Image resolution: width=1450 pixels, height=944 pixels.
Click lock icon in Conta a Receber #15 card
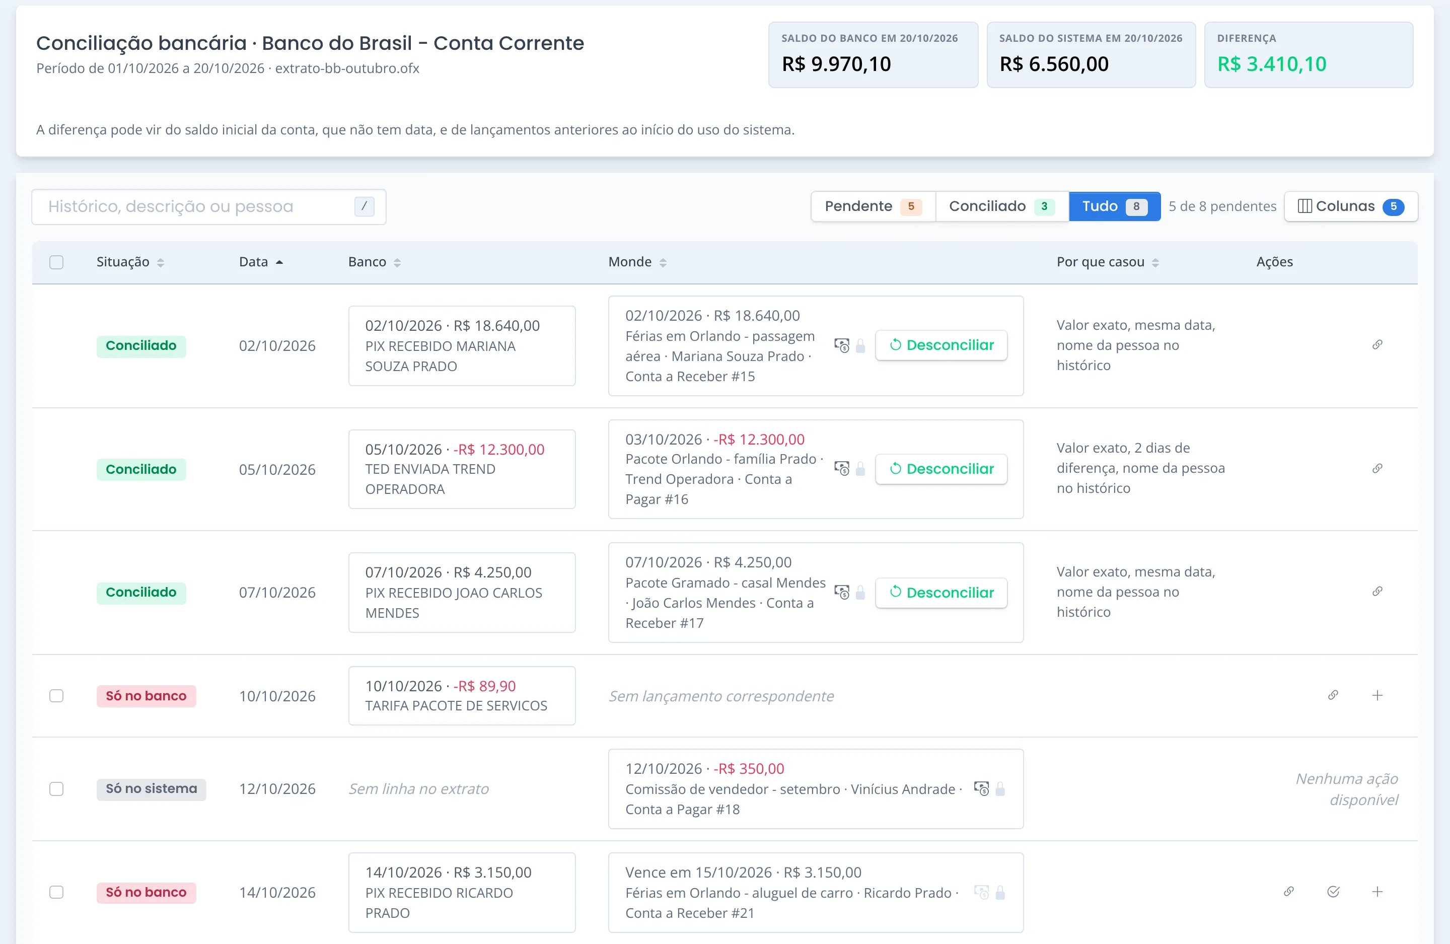[x=860, y=345]
